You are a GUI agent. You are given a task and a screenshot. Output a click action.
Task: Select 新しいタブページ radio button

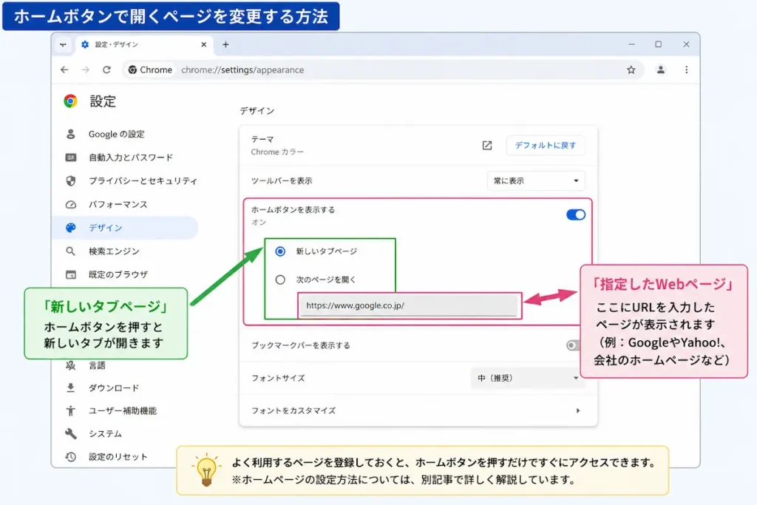[280, 251]
